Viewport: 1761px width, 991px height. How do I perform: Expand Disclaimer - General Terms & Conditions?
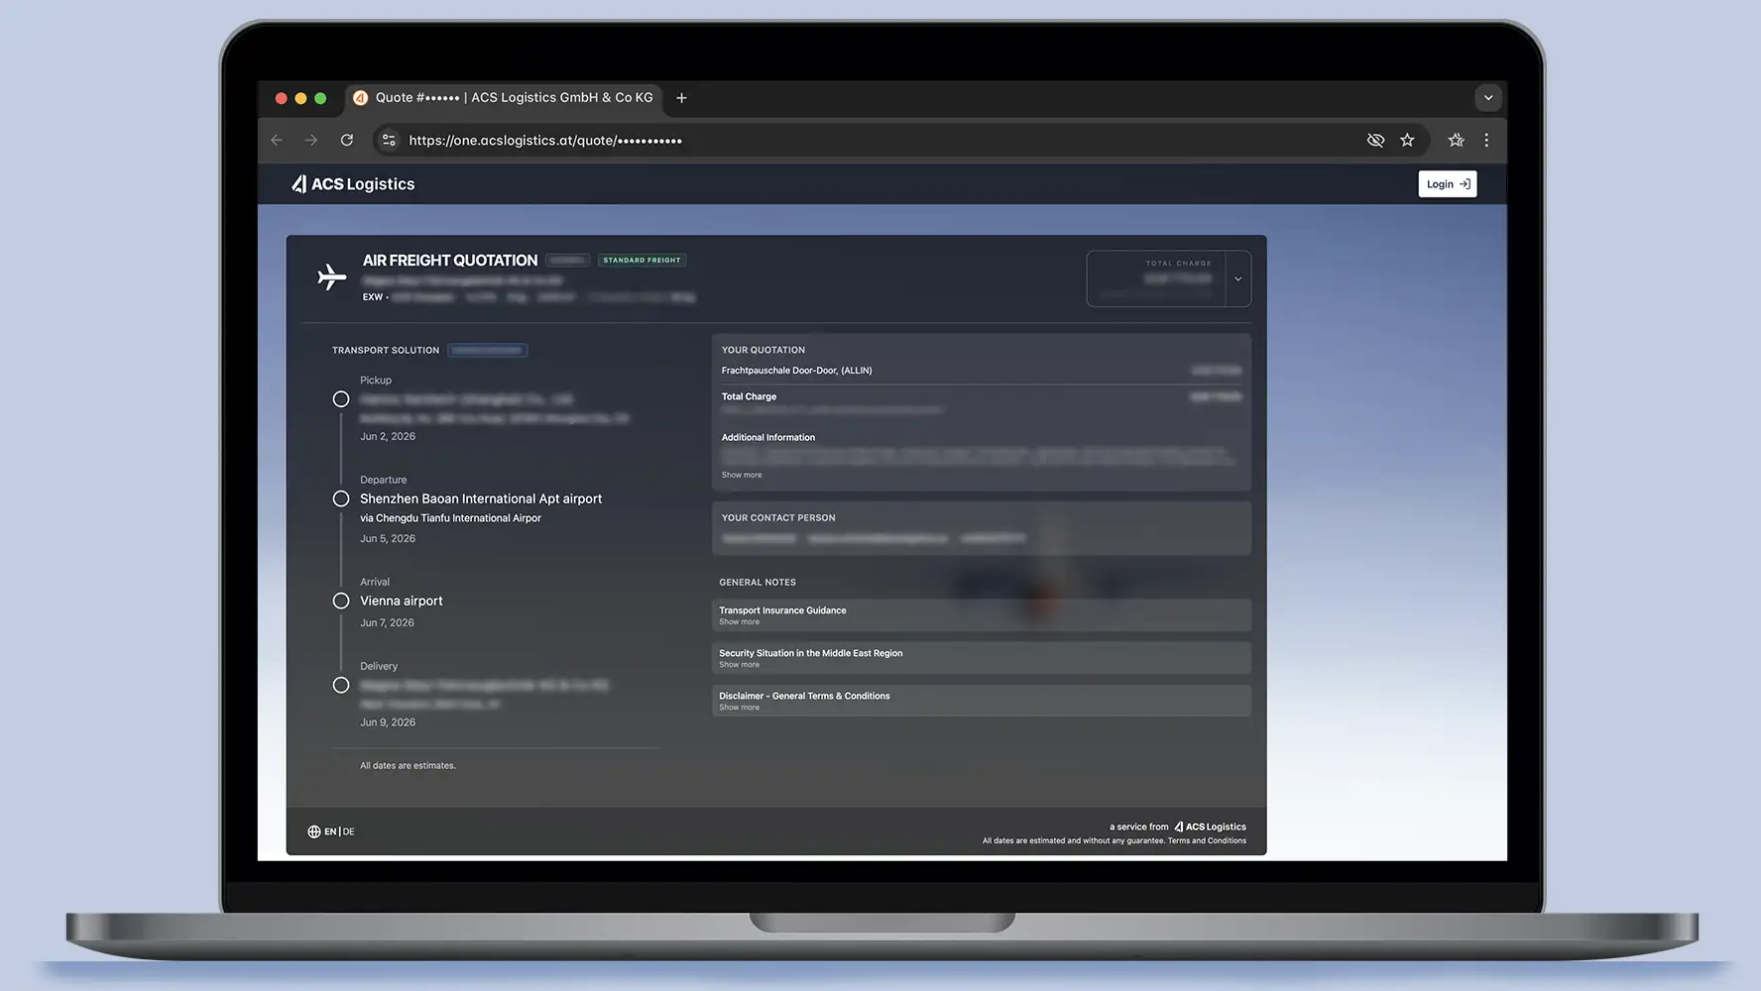(x=981, y=701)
